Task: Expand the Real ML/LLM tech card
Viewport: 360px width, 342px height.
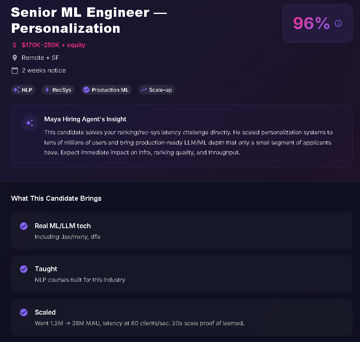Action: click(x=182, y=231)
